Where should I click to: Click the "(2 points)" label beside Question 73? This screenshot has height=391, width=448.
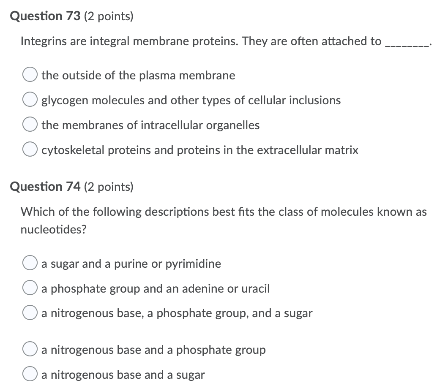pos(109,16)
